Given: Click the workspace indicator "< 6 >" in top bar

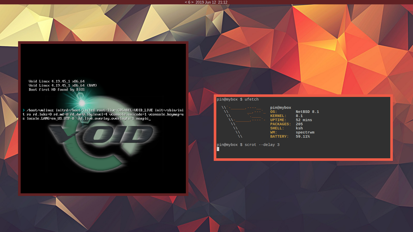Looking at the screenshot, I should (x=189, y=2).
